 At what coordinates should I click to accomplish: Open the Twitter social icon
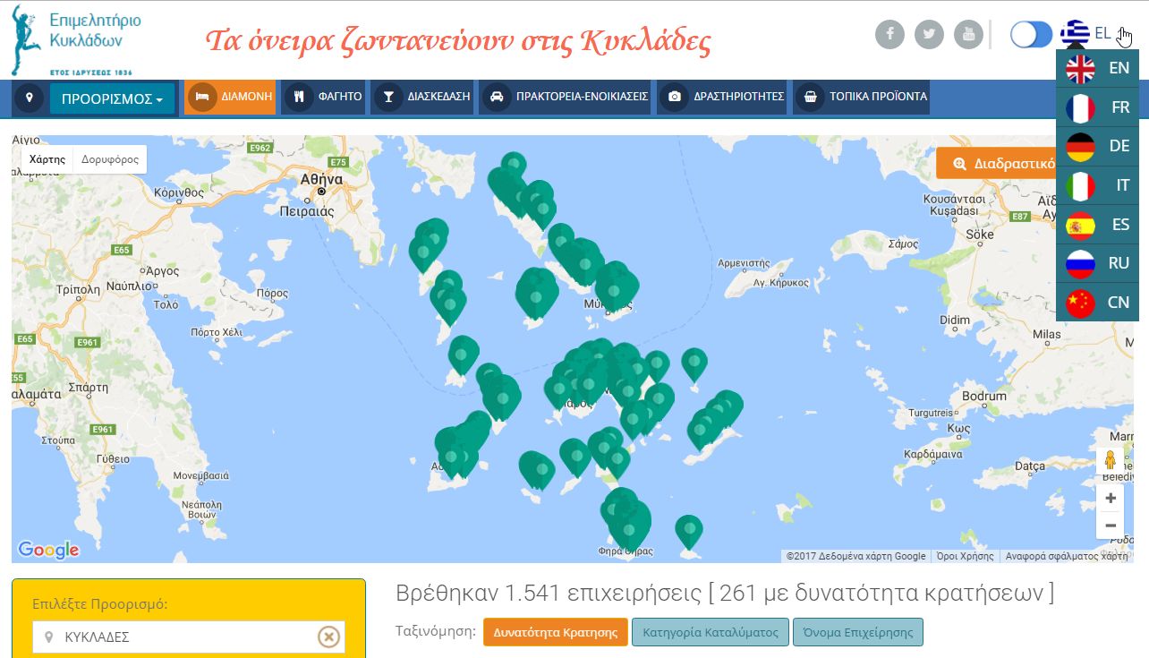tap(930, 35)
